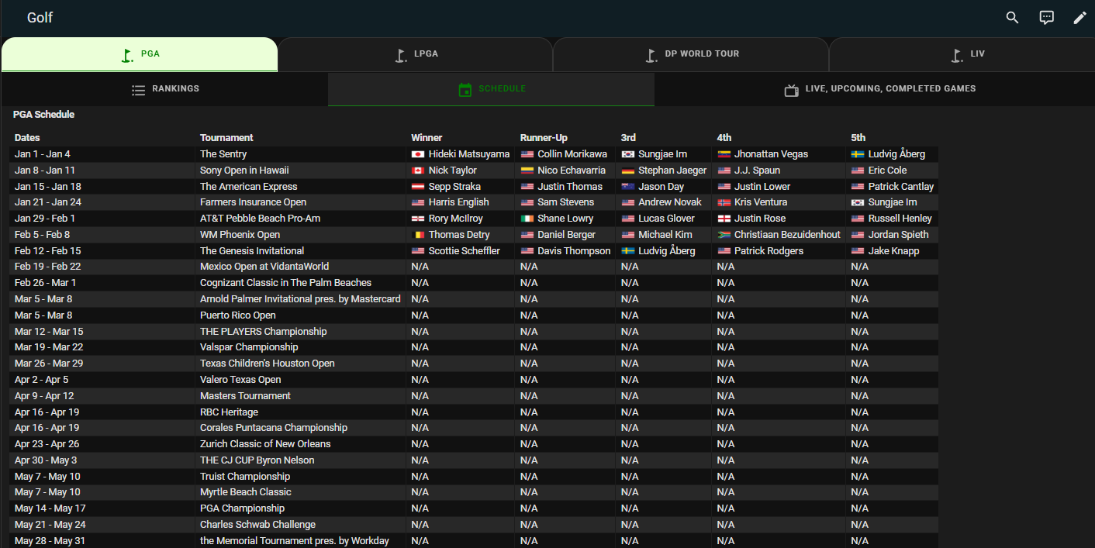The height and width of the screenshot is (548, 1095).
Task: Click the green golf flag icon in PGA tab
Action: (x=128, y=55)
